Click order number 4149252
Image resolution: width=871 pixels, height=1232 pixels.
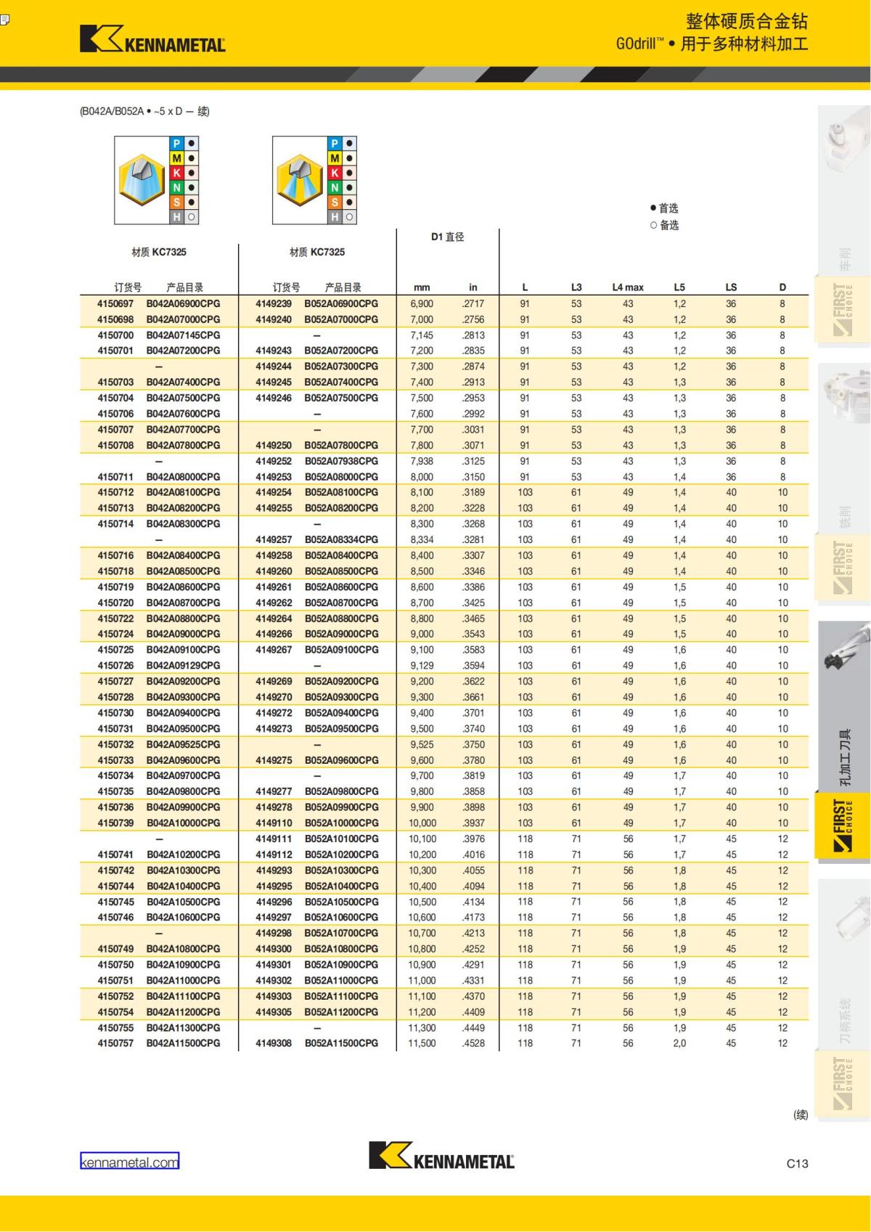(274, 461)
